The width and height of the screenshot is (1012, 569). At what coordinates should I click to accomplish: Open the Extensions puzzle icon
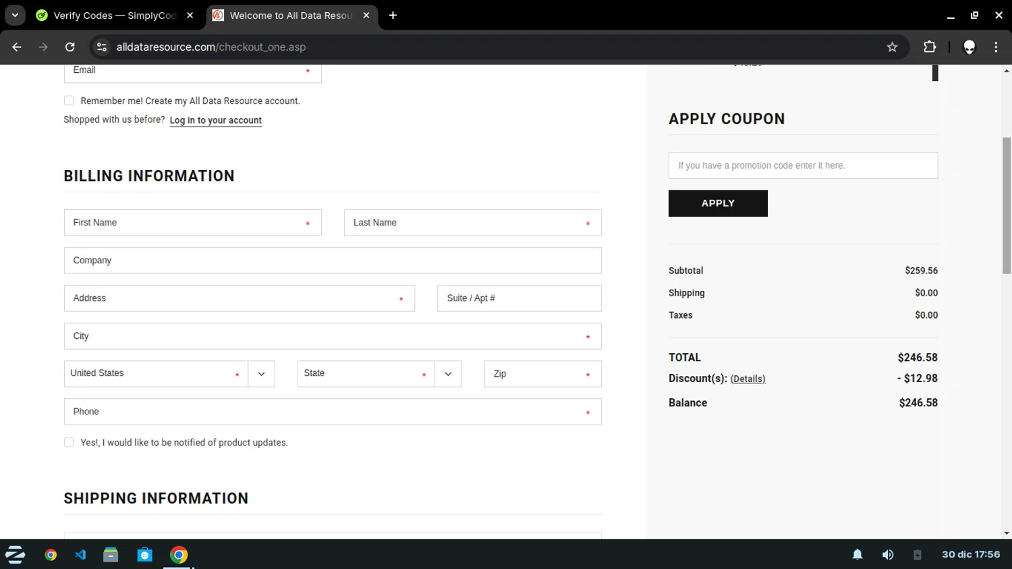point(930,47)
